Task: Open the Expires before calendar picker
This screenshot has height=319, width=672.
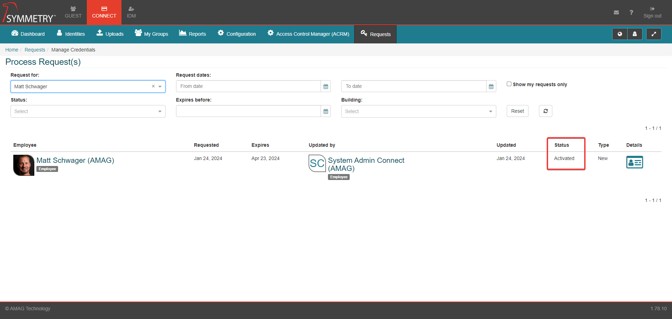Action: click(x=326, y=111)
